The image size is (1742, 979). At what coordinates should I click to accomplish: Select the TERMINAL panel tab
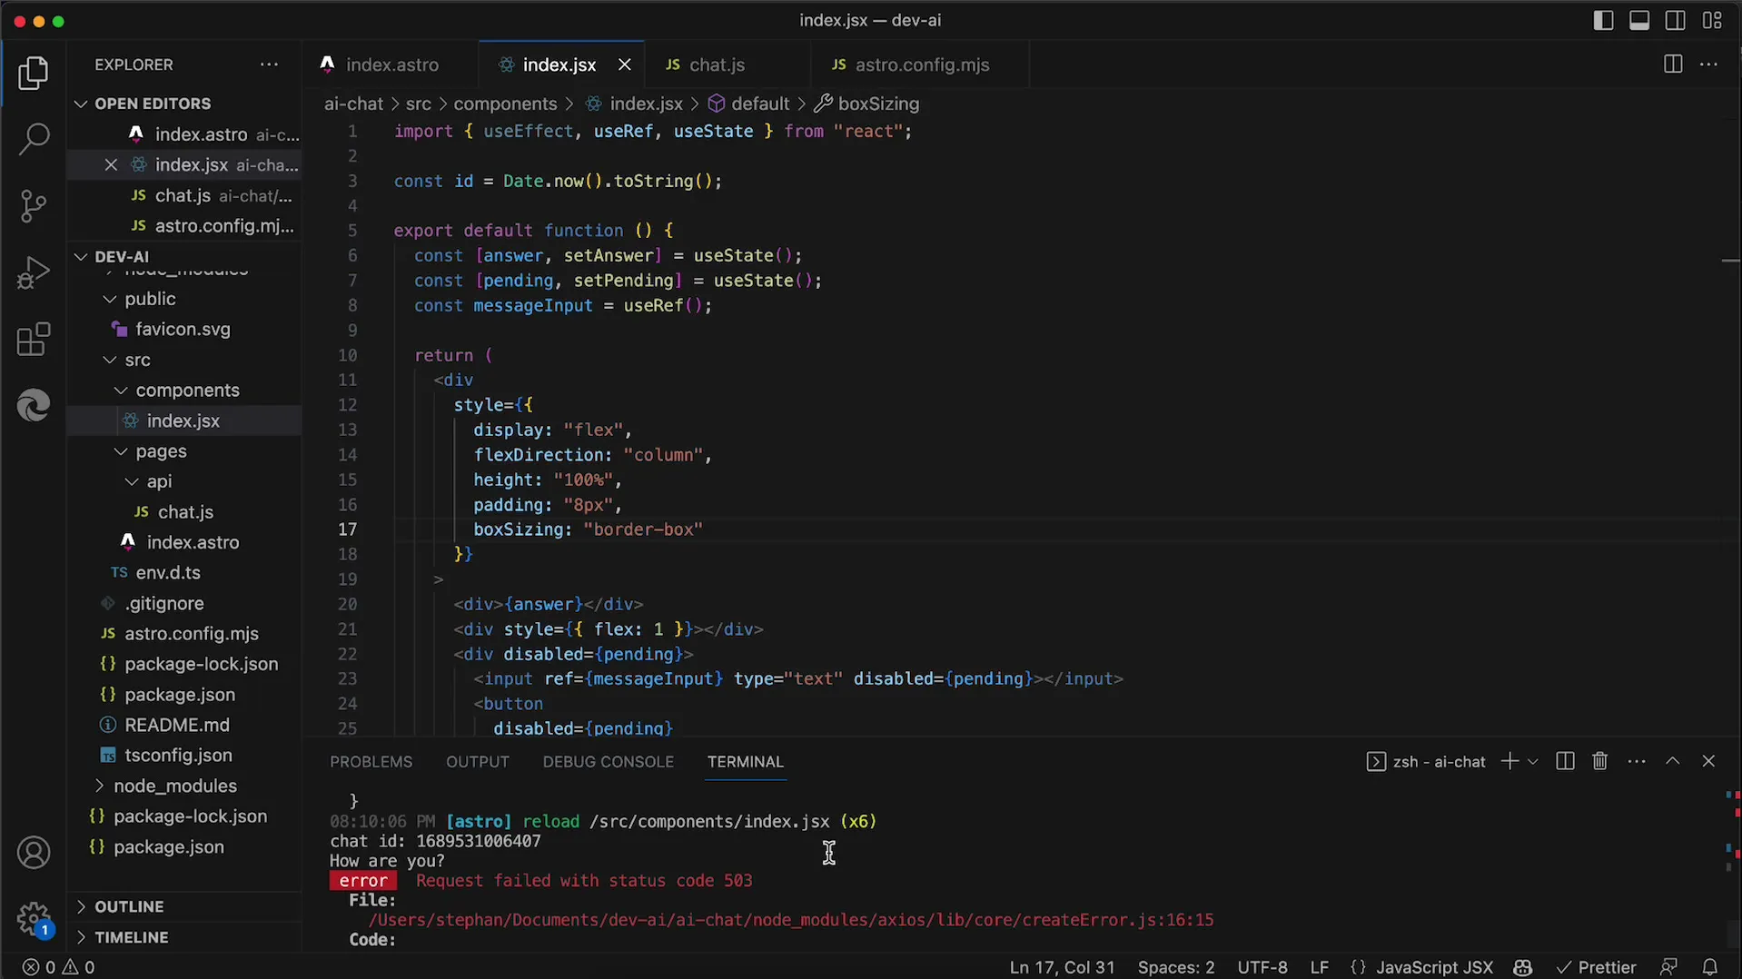tap(746, 762)
